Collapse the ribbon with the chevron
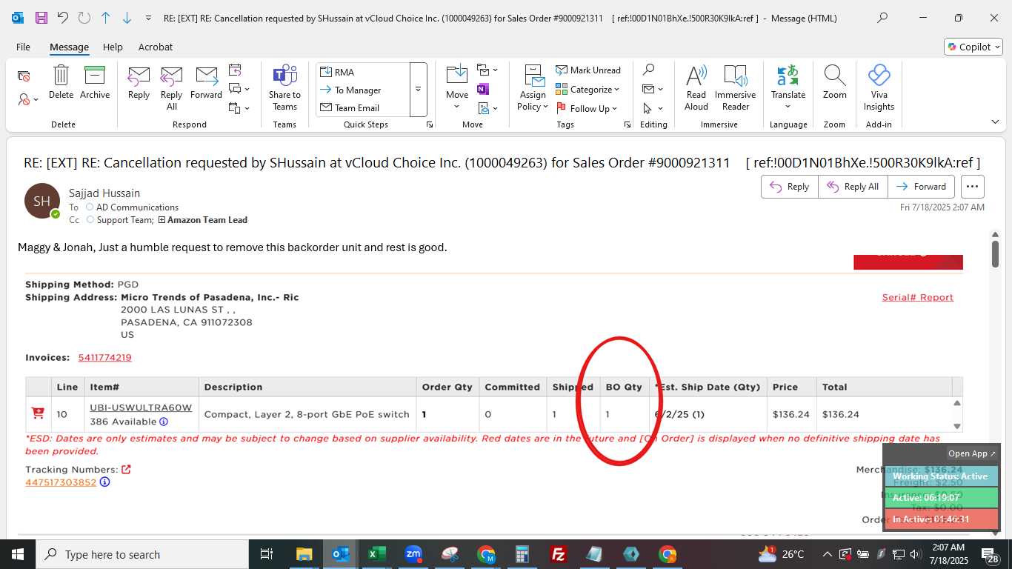 pyautogui.click(x=995, y=122)
